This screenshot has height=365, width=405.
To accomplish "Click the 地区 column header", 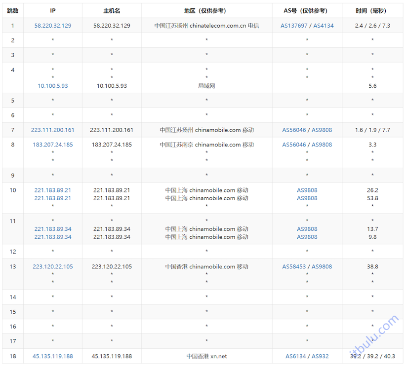I will [x=205, y=10].
